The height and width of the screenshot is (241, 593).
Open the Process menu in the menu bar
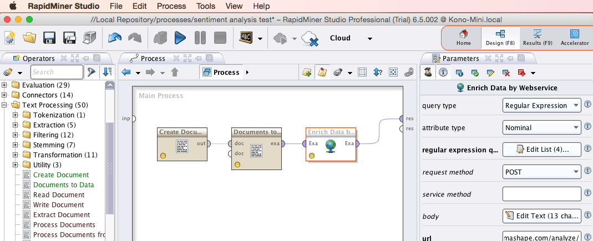point(171,6)
